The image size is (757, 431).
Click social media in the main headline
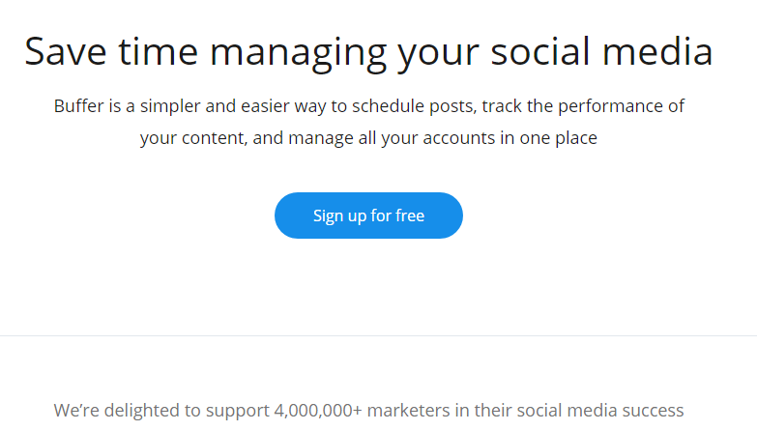point(601,51)
